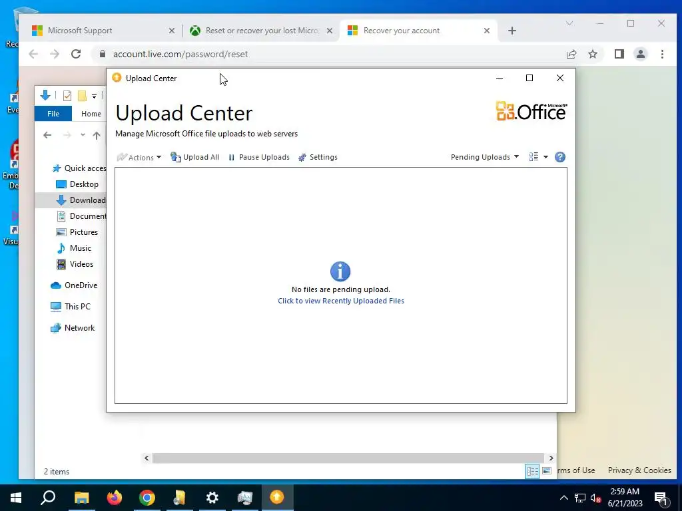Launch Firefox from the taskbar
682x511 pixels.
point(115,498)
